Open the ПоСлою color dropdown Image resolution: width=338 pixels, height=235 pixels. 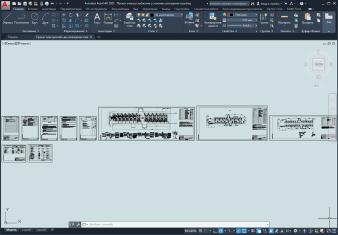tap(243, 15)
